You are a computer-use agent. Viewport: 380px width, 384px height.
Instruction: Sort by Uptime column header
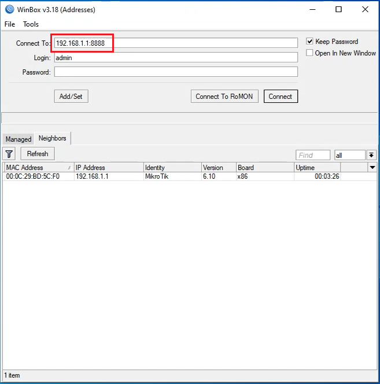[318, 168]
